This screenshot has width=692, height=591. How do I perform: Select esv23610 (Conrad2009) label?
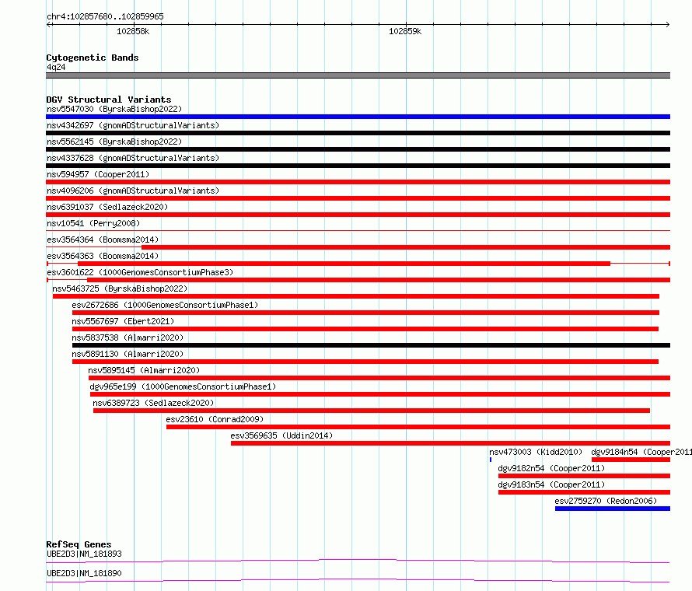215,419
